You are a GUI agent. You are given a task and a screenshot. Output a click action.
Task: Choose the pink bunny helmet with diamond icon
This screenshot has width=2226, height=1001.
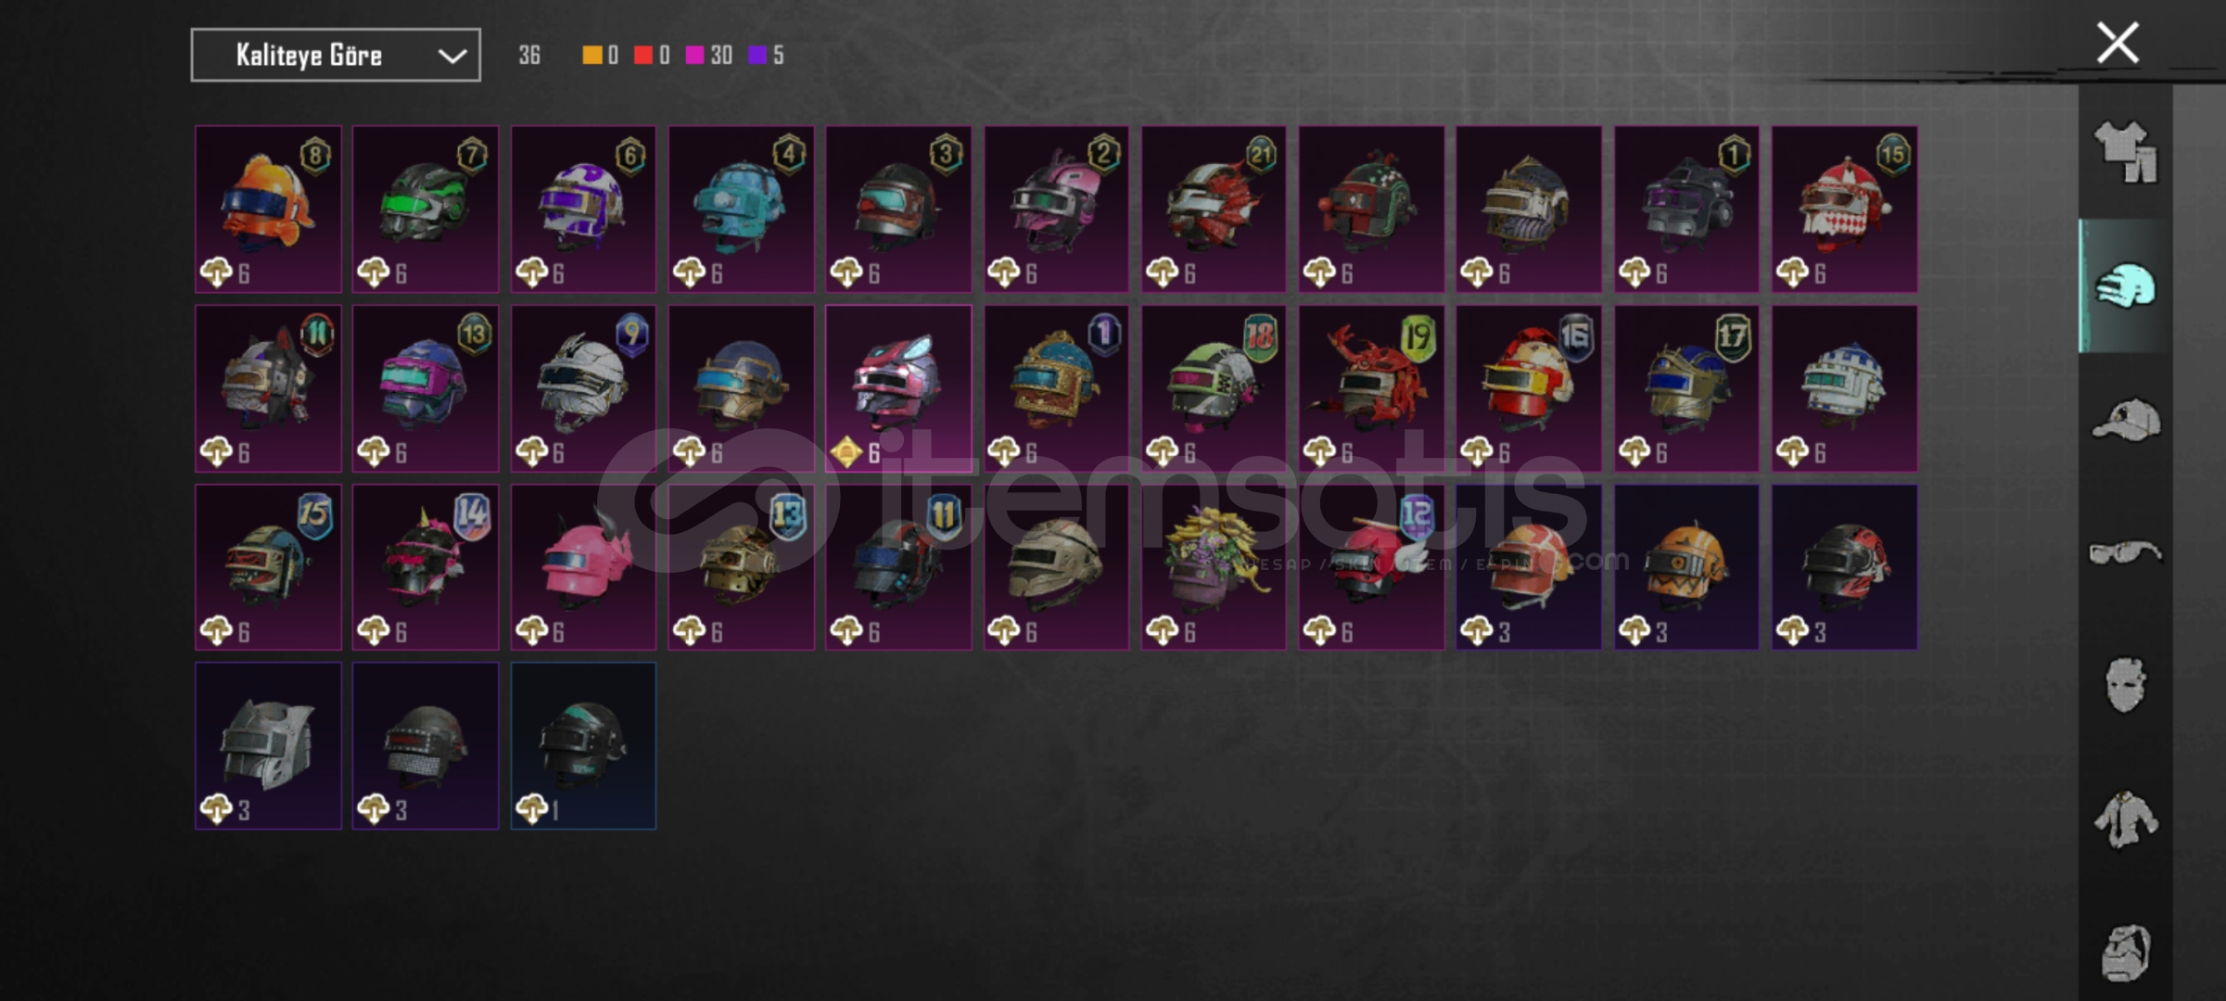(898, 388)
